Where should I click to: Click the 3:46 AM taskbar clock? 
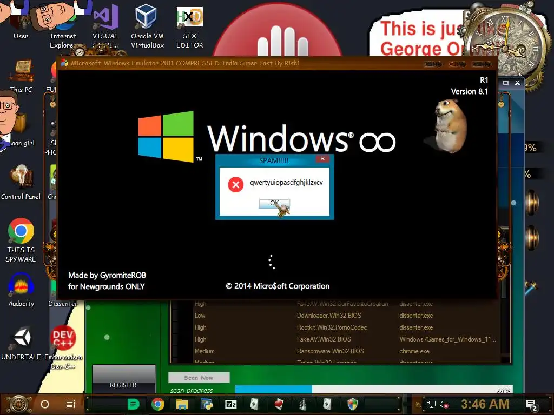485,404
